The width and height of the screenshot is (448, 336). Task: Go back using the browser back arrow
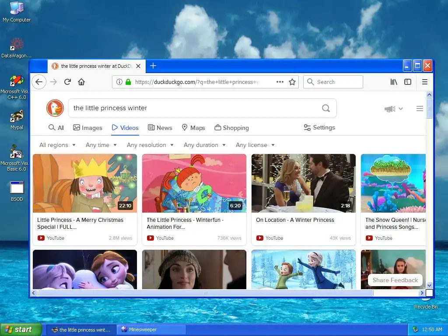tap(39, 82)
